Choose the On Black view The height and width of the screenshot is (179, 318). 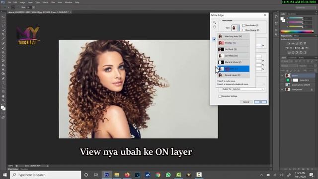click(x=234, y=49)
